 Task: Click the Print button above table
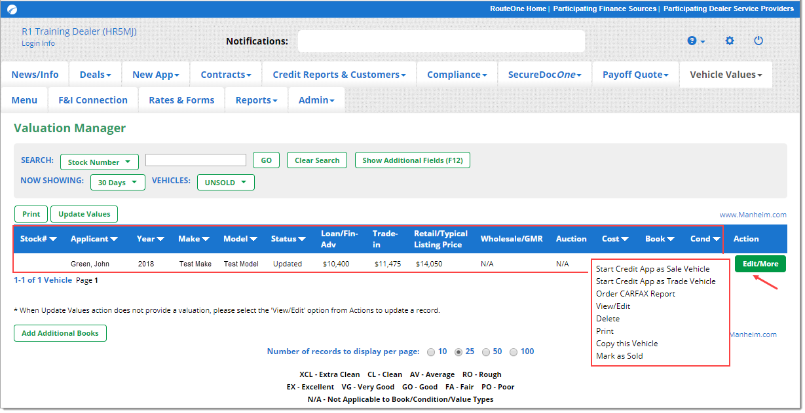(x=31, y=214)
